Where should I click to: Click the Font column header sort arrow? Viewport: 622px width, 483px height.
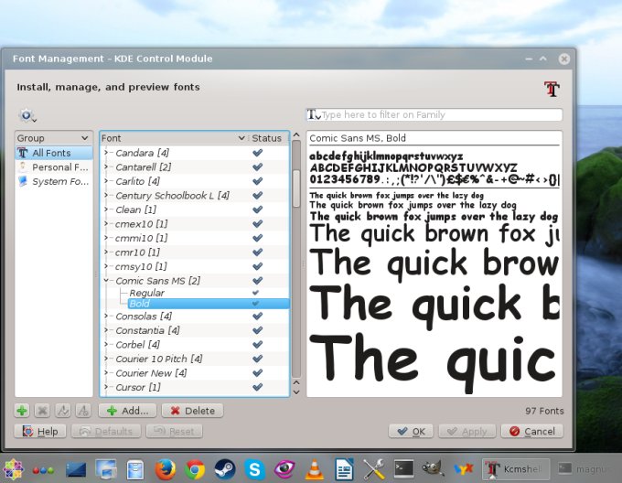(x=241, y=138)
